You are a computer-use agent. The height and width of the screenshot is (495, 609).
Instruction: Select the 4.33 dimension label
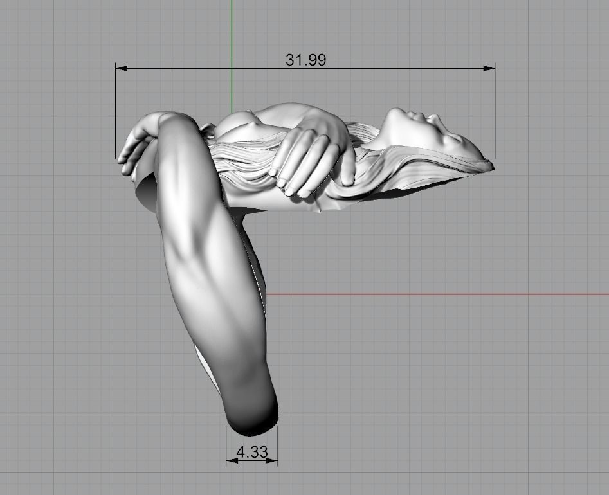tap(252, 452)
